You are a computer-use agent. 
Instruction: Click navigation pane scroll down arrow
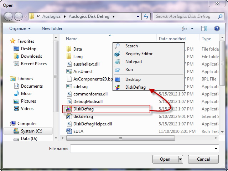[56, 138]
